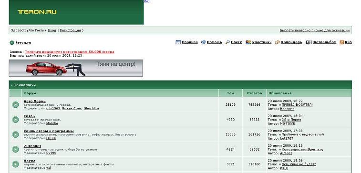This screenshot has width=361, height=173.
Task: Open the Интернет forum
Action: point(32,146)
